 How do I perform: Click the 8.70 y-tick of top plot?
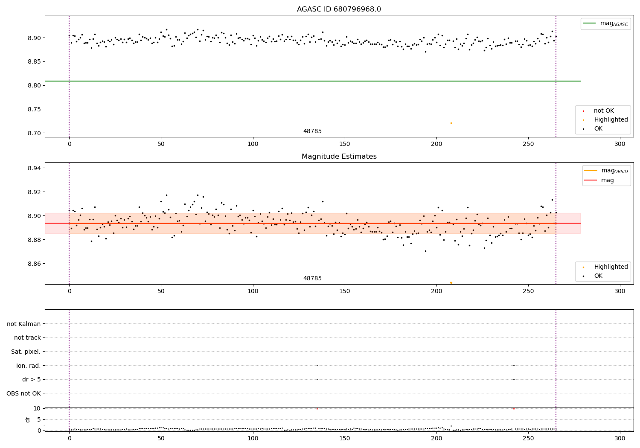[x=34, y=133]
